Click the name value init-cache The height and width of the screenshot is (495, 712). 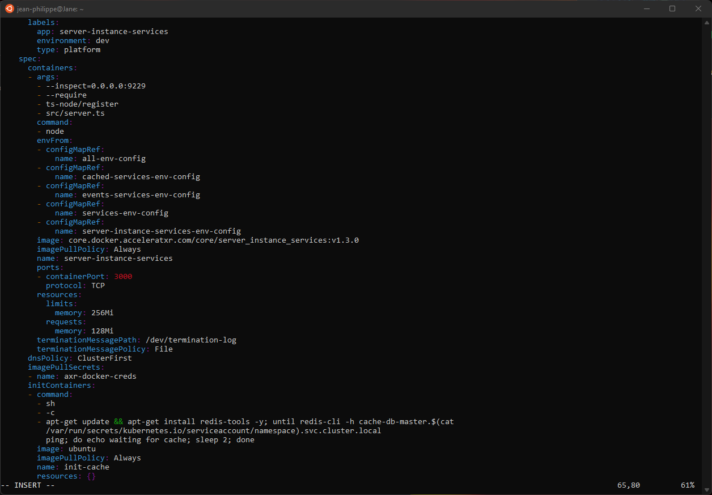click(87, 467)
